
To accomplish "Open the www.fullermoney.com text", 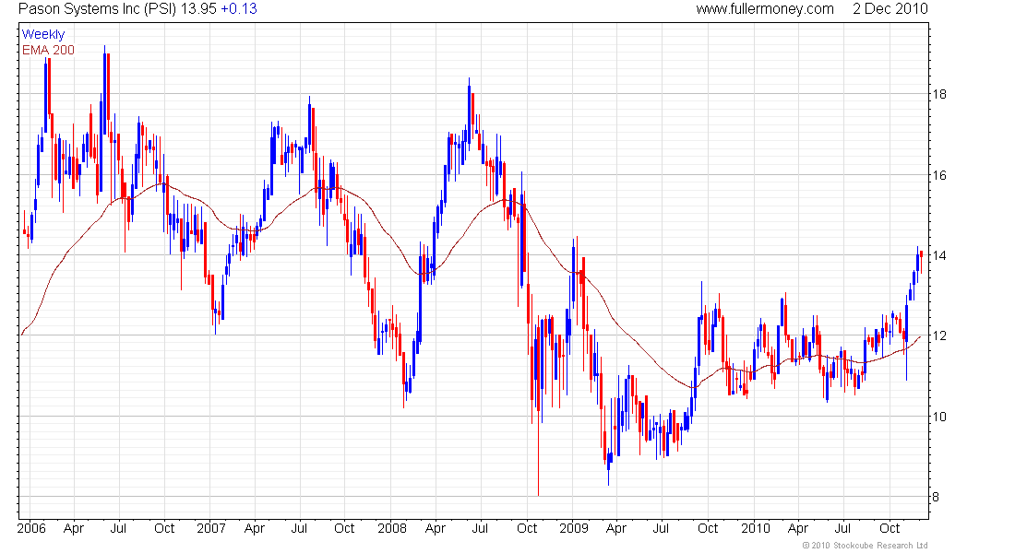I will [x=765, y=9].
